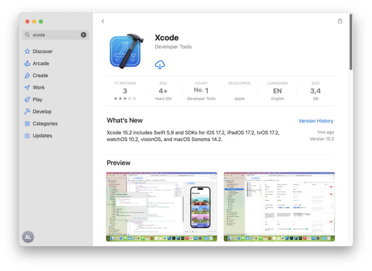Viewport: 372px width, 271px height.
Task: Click the 4+ age rating entry
Action: (x=163, y=91)
